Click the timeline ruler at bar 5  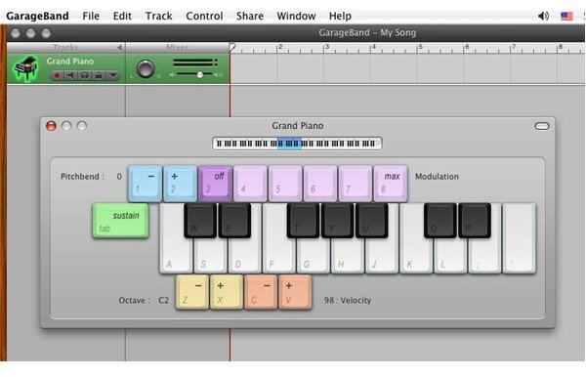coord(419,48)
